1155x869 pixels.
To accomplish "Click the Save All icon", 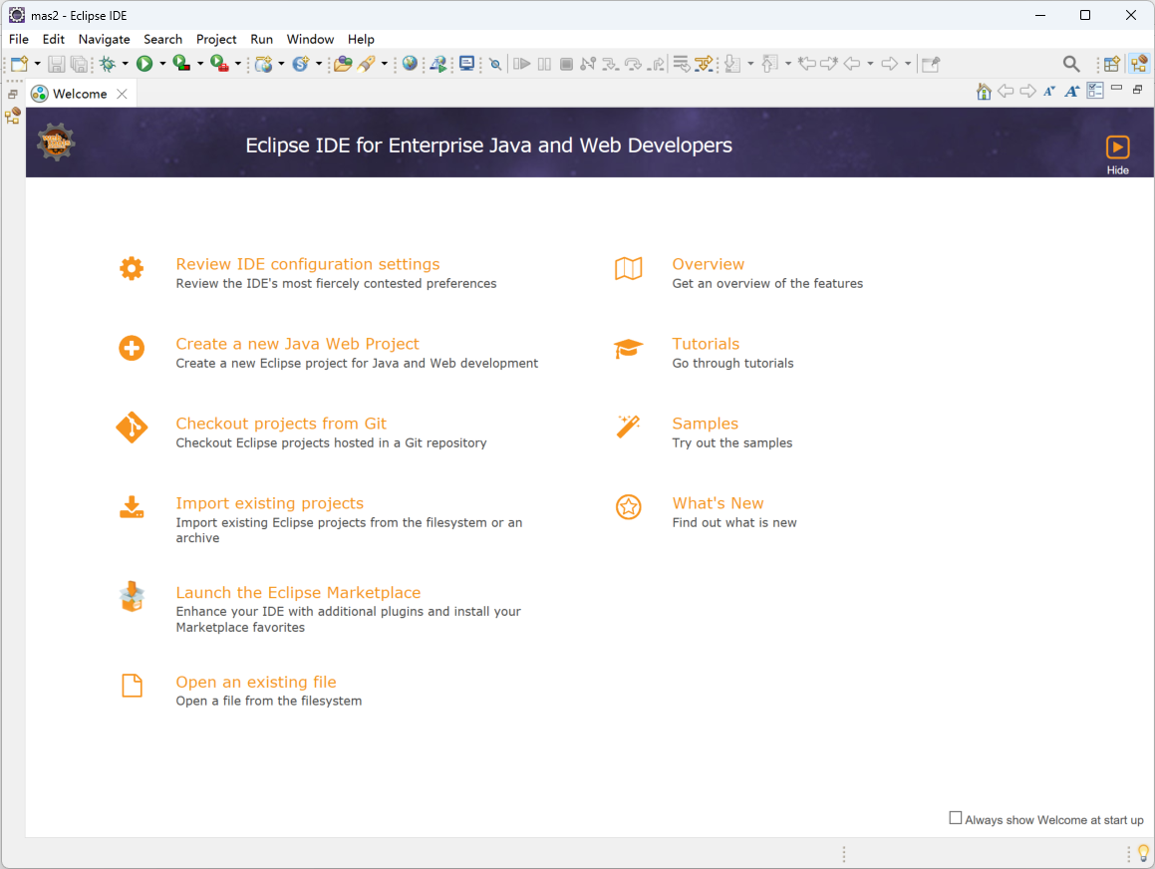I will click(79, 64).
